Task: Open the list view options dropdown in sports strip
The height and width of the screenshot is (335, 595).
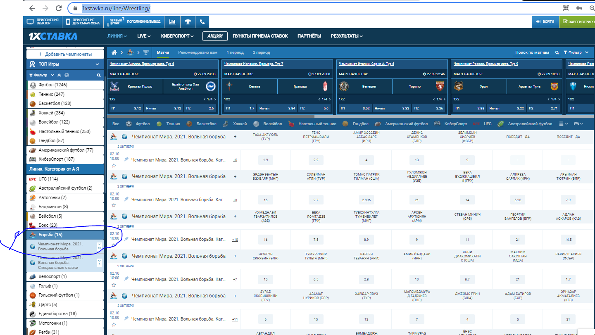Action: pyautogui.click(x=563, y=124)
